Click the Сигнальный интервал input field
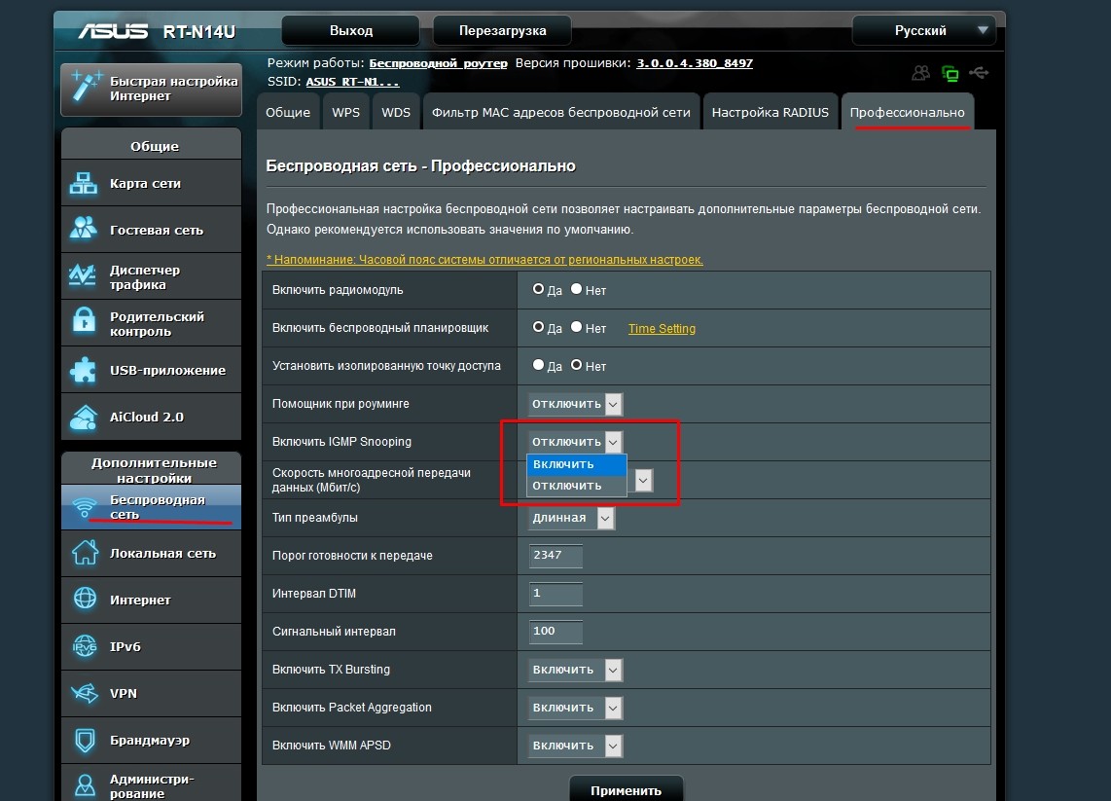 coord(556,631)
